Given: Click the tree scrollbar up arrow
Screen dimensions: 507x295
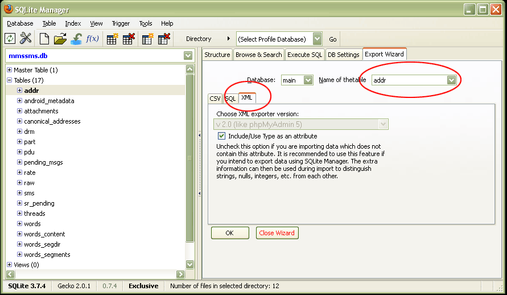Looking at the screenshot, I should coord(190,69).
